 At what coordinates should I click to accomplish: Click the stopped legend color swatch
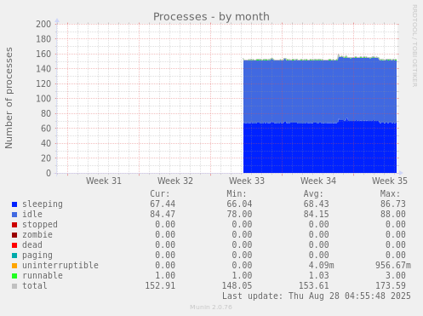pyautogui.click(x=14, y=225)
